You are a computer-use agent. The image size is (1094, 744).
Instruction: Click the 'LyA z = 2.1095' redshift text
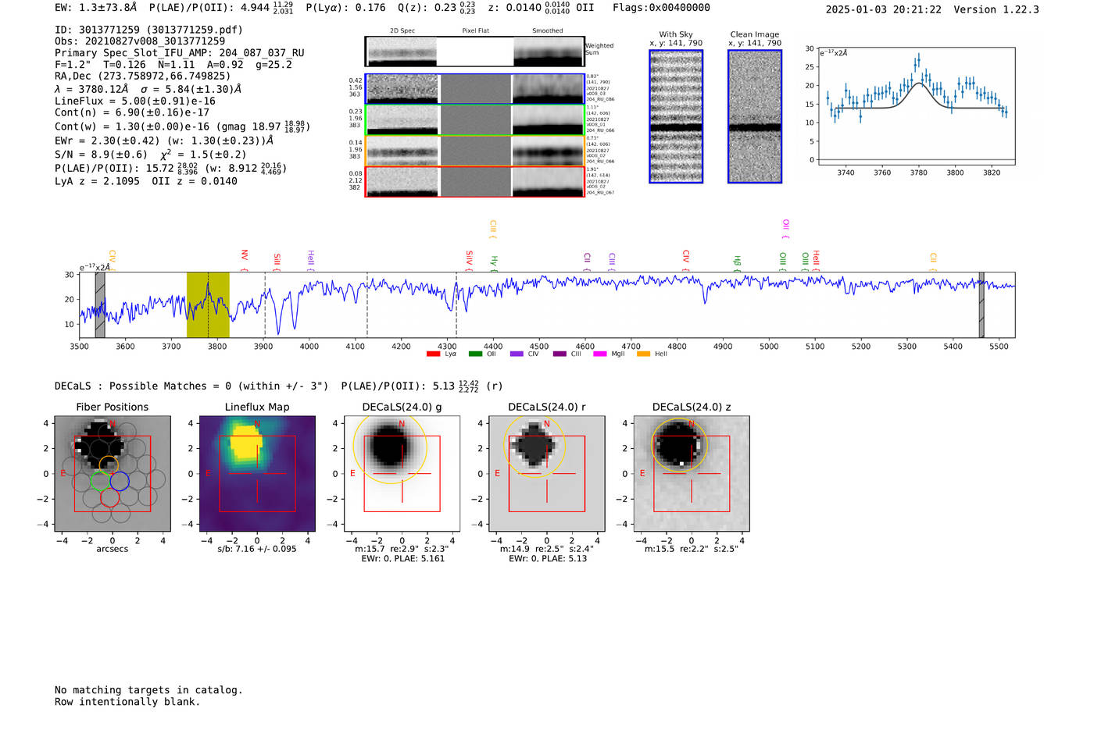(97, 181)
